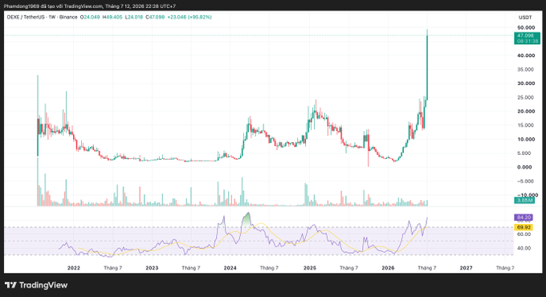Image resolution: width=546 pixels, height=297 pixels.
Task: Click the TradingView logo at the bottom
Action: tap(36, 285)
